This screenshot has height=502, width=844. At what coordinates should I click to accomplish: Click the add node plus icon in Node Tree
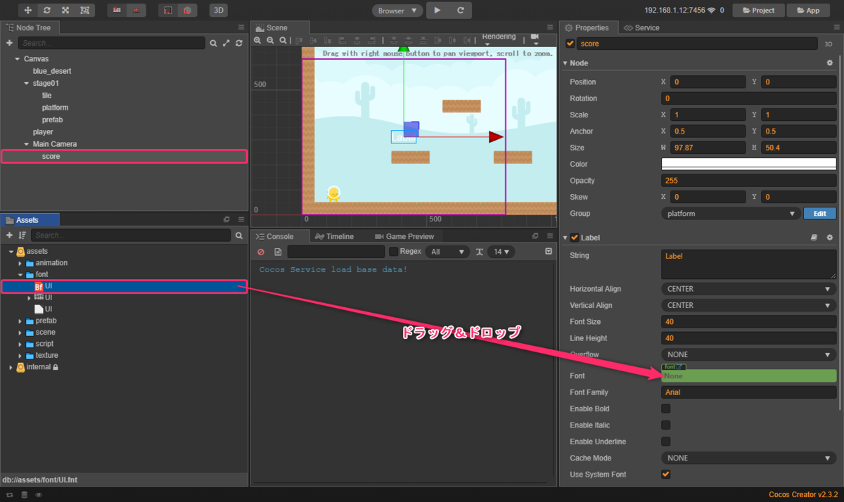pos(9,43)
